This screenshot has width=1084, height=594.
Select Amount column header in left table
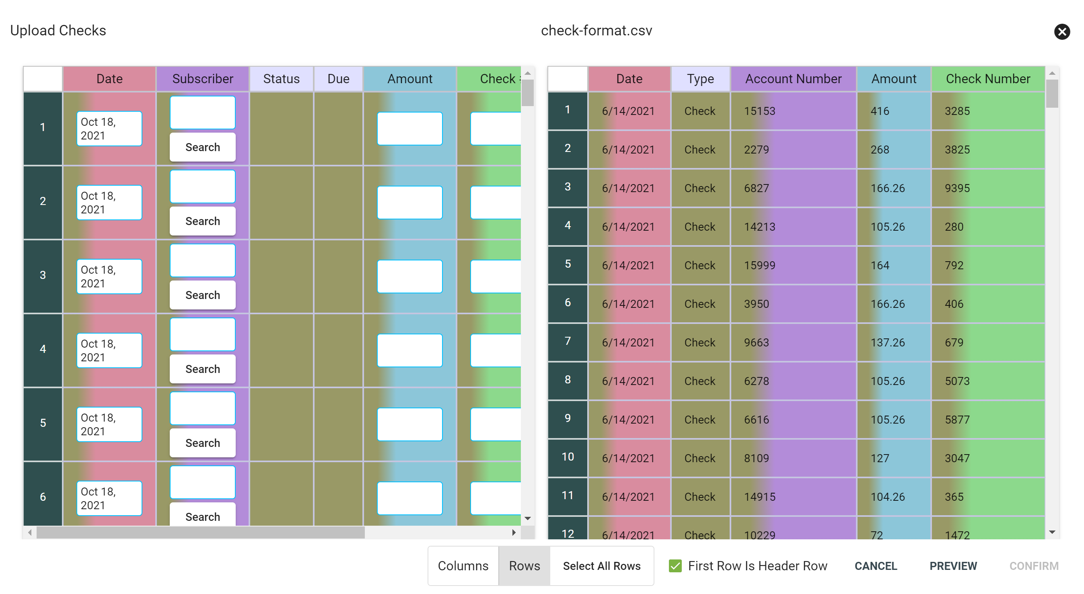pyautogui.click(x=409, y=79)
